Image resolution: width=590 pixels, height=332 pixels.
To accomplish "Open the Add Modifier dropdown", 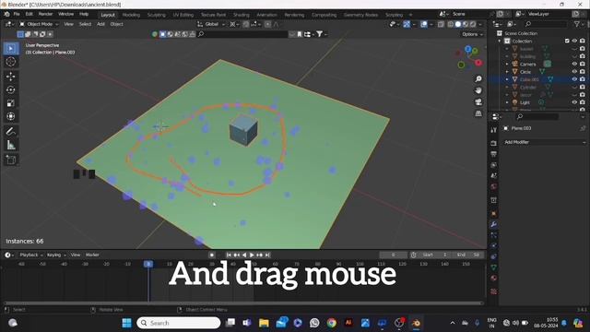I will pos(545,142).
